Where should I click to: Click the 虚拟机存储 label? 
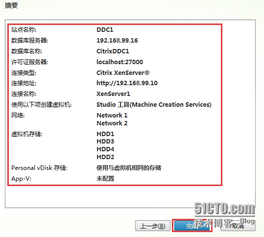pos(26,134)
